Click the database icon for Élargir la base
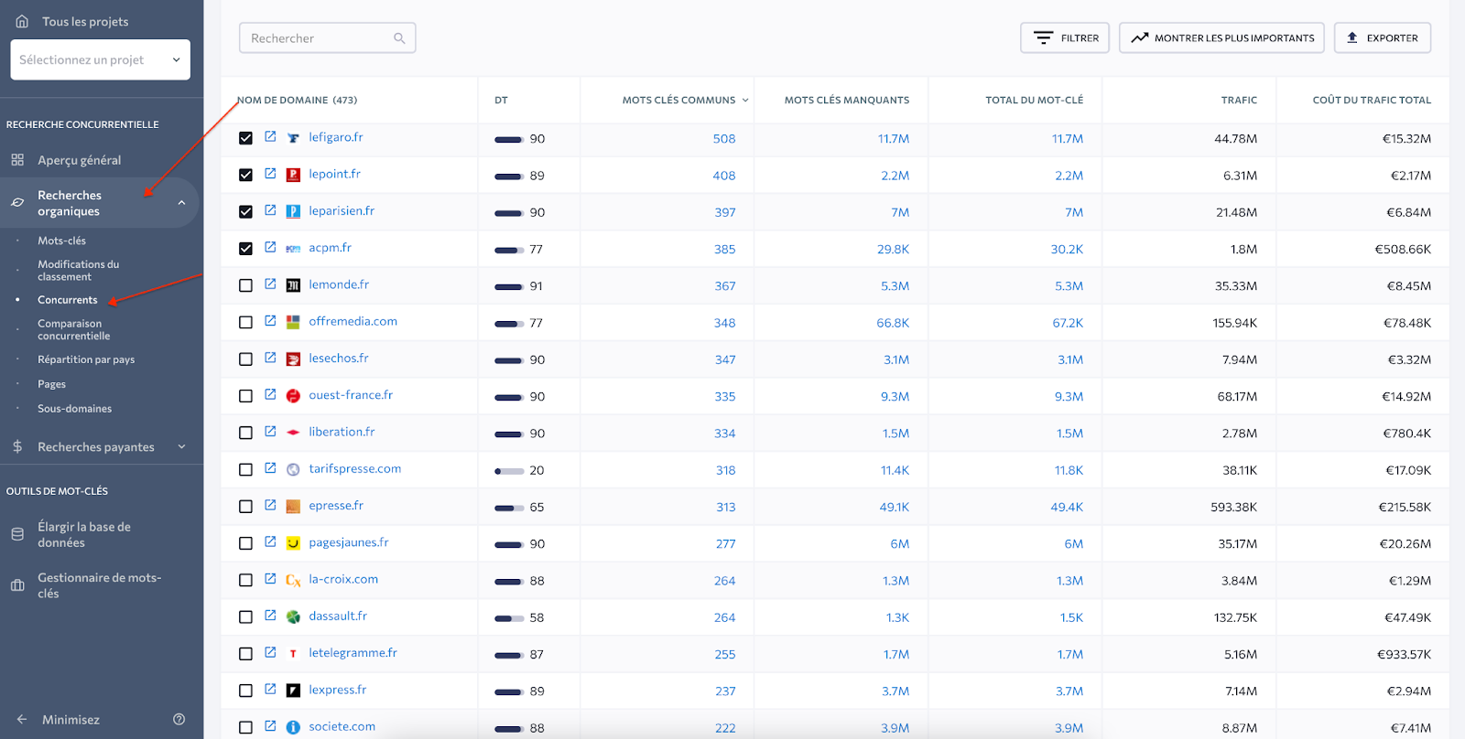Viewport: 1465px width, 739px height. 17,534
